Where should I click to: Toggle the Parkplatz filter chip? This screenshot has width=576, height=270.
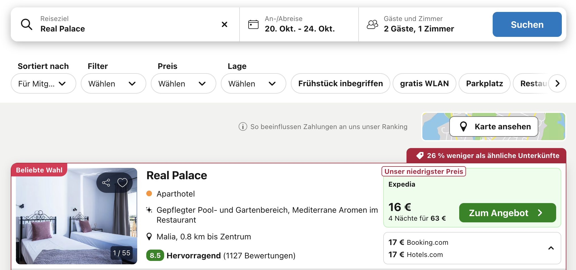484,83
